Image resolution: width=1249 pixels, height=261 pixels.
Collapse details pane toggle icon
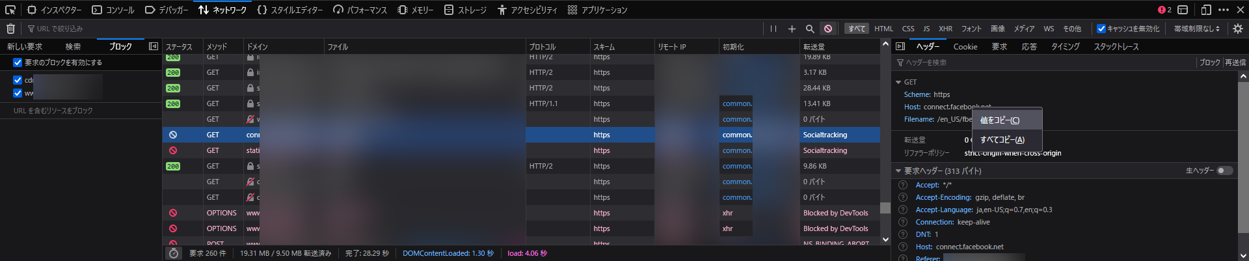pyautogui.click(x=900, y=46)
